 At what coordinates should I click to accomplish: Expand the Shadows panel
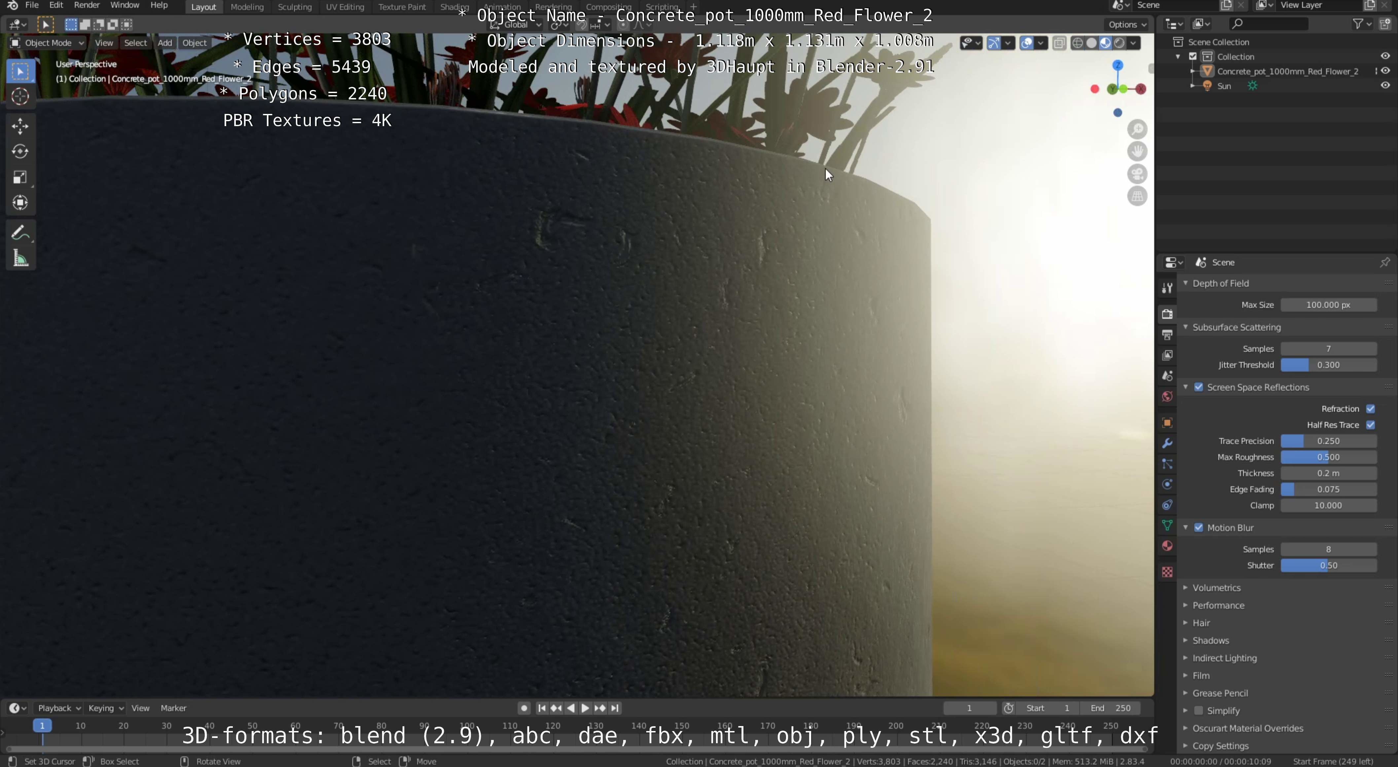click(x=1210, y=641)
